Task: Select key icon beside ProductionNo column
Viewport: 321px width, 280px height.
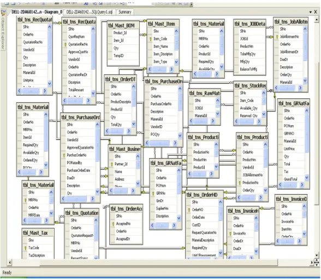Action: (240, 183)
